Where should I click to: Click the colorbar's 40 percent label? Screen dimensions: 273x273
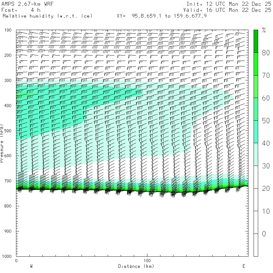pyautogui.click(x=266, y=143)
